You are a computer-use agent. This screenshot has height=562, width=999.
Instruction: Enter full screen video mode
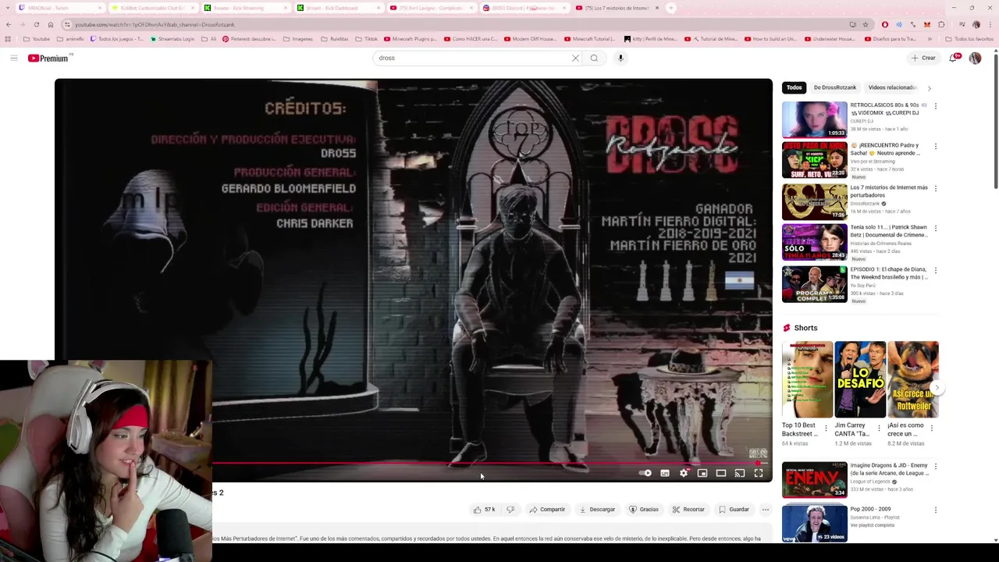[x=759, y=473]
